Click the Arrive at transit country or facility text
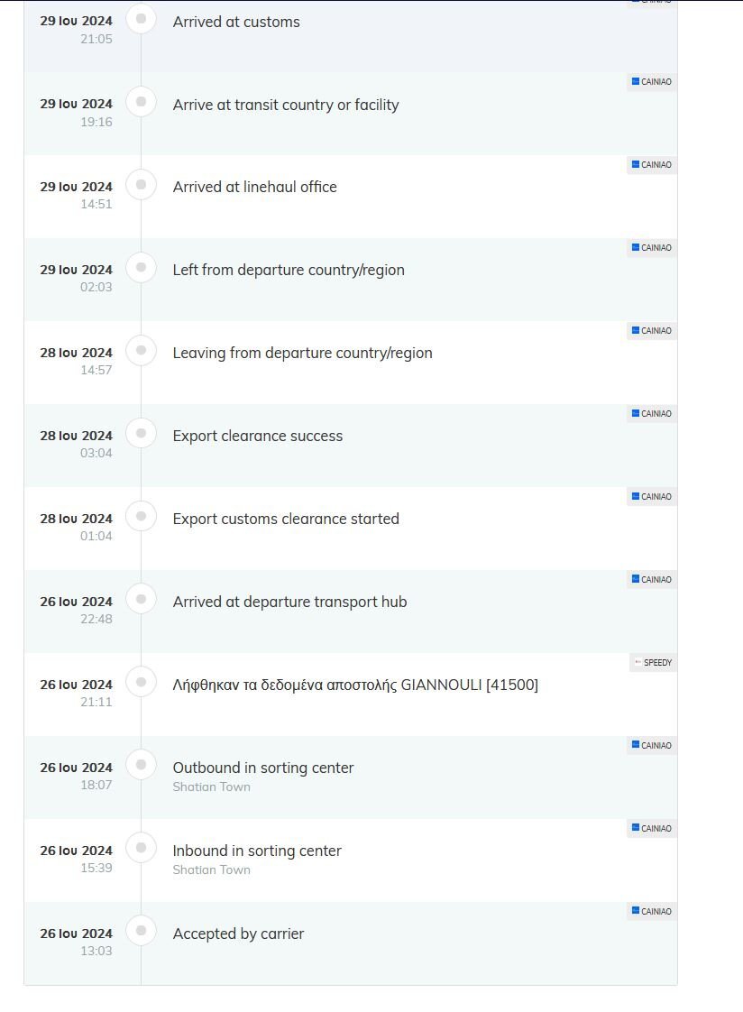 pyautogui.click(x=286, y=105)
